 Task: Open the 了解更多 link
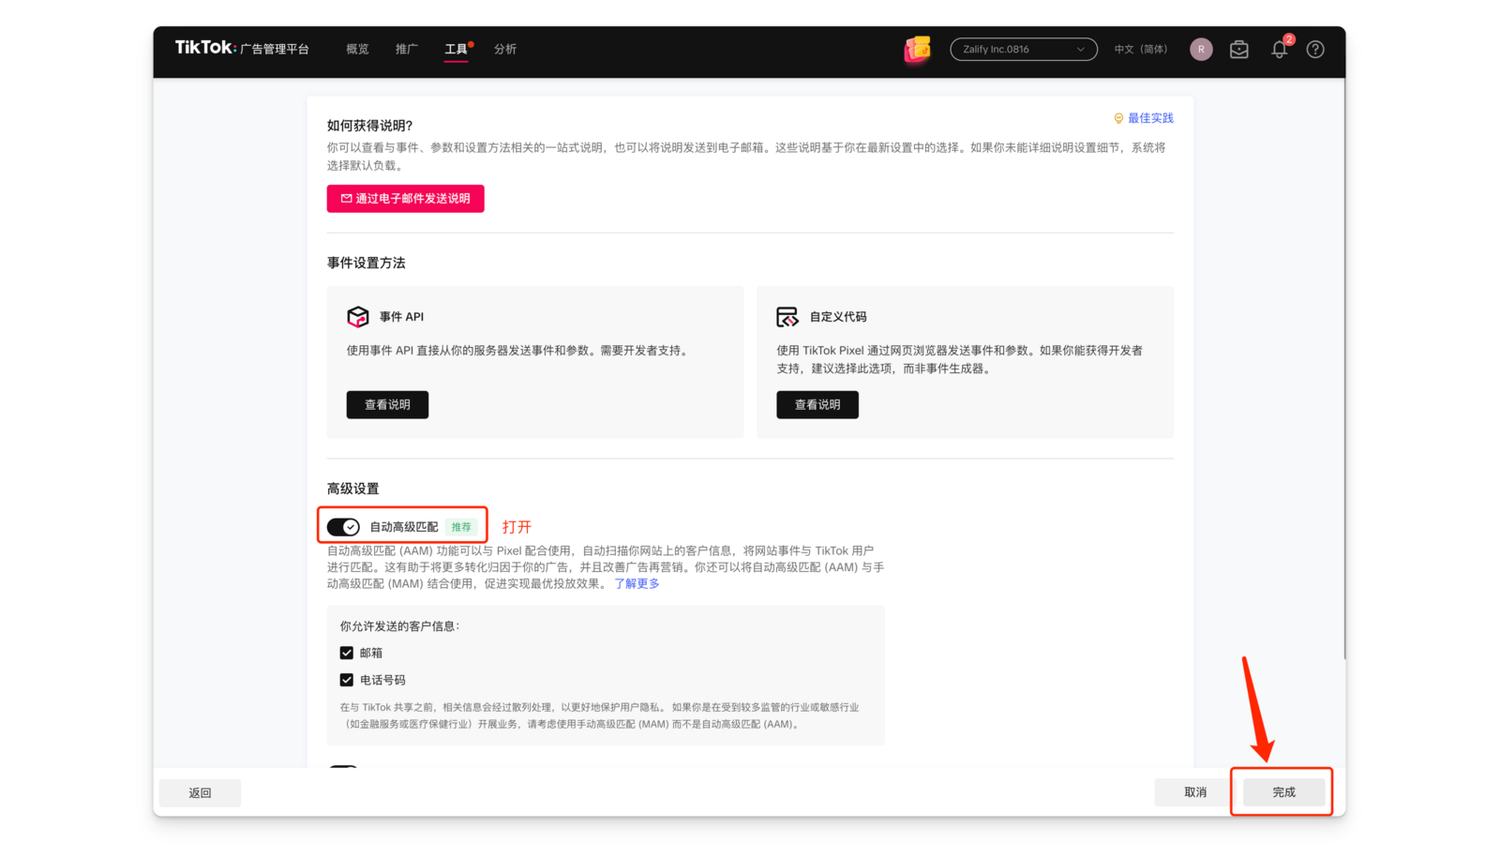[637, 583]
